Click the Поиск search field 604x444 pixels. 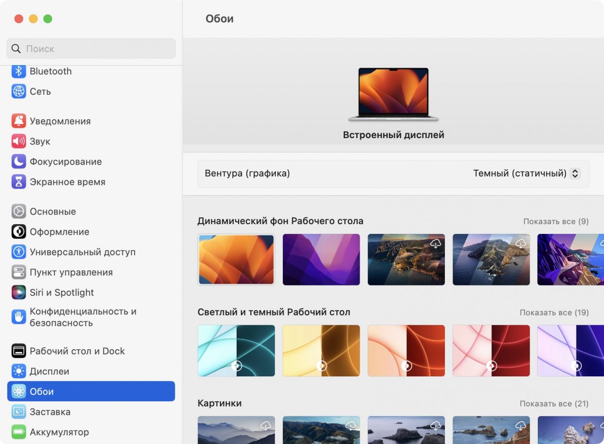pos(91,49)
